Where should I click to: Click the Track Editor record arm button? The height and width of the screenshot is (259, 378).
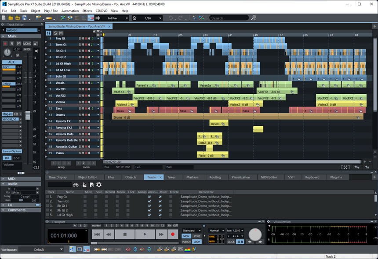pos(5,43)
